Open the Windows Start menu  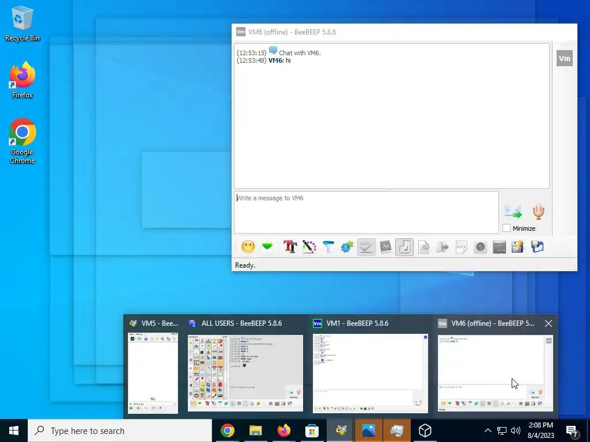pyautogui.click(x=14, y=430)
